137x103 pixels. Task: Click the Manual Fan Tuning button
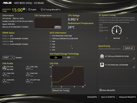[x=61, y=90]
